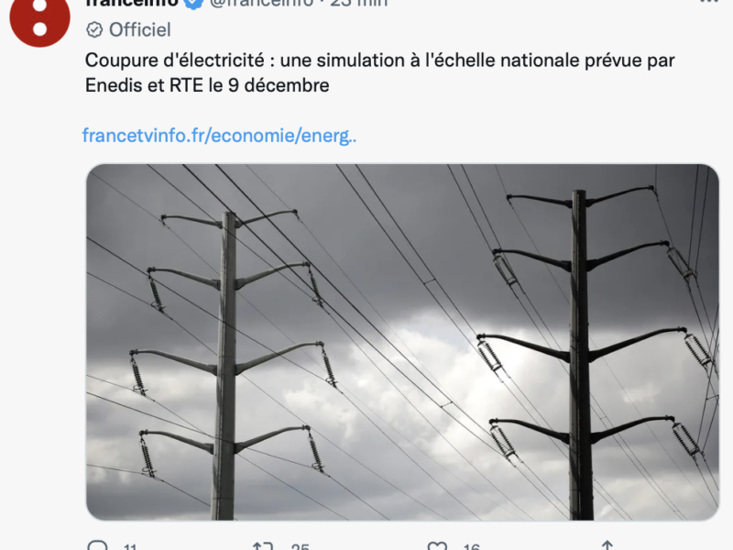Click the Officiel label
Screen dimensions: 733x550
(x=139, y=30)
